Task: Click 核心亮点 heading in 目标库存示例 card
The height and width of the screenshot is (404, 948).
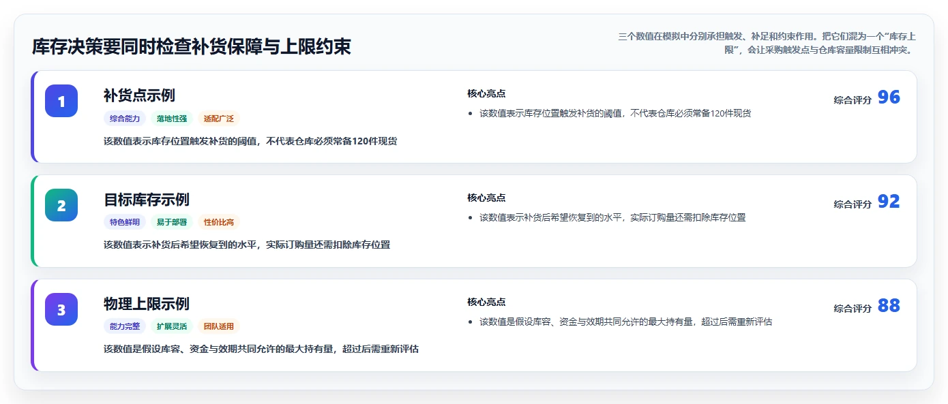Action: [486, 198]
